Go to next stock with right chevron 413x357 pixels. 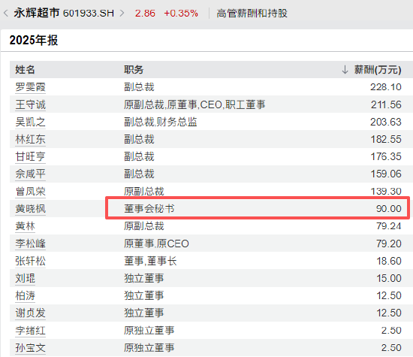pyautogui.click(x=122, y=13)
